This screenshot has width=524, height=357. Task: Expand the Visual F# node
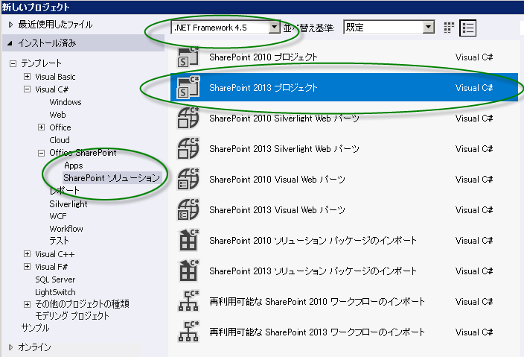tap(27, 266)
